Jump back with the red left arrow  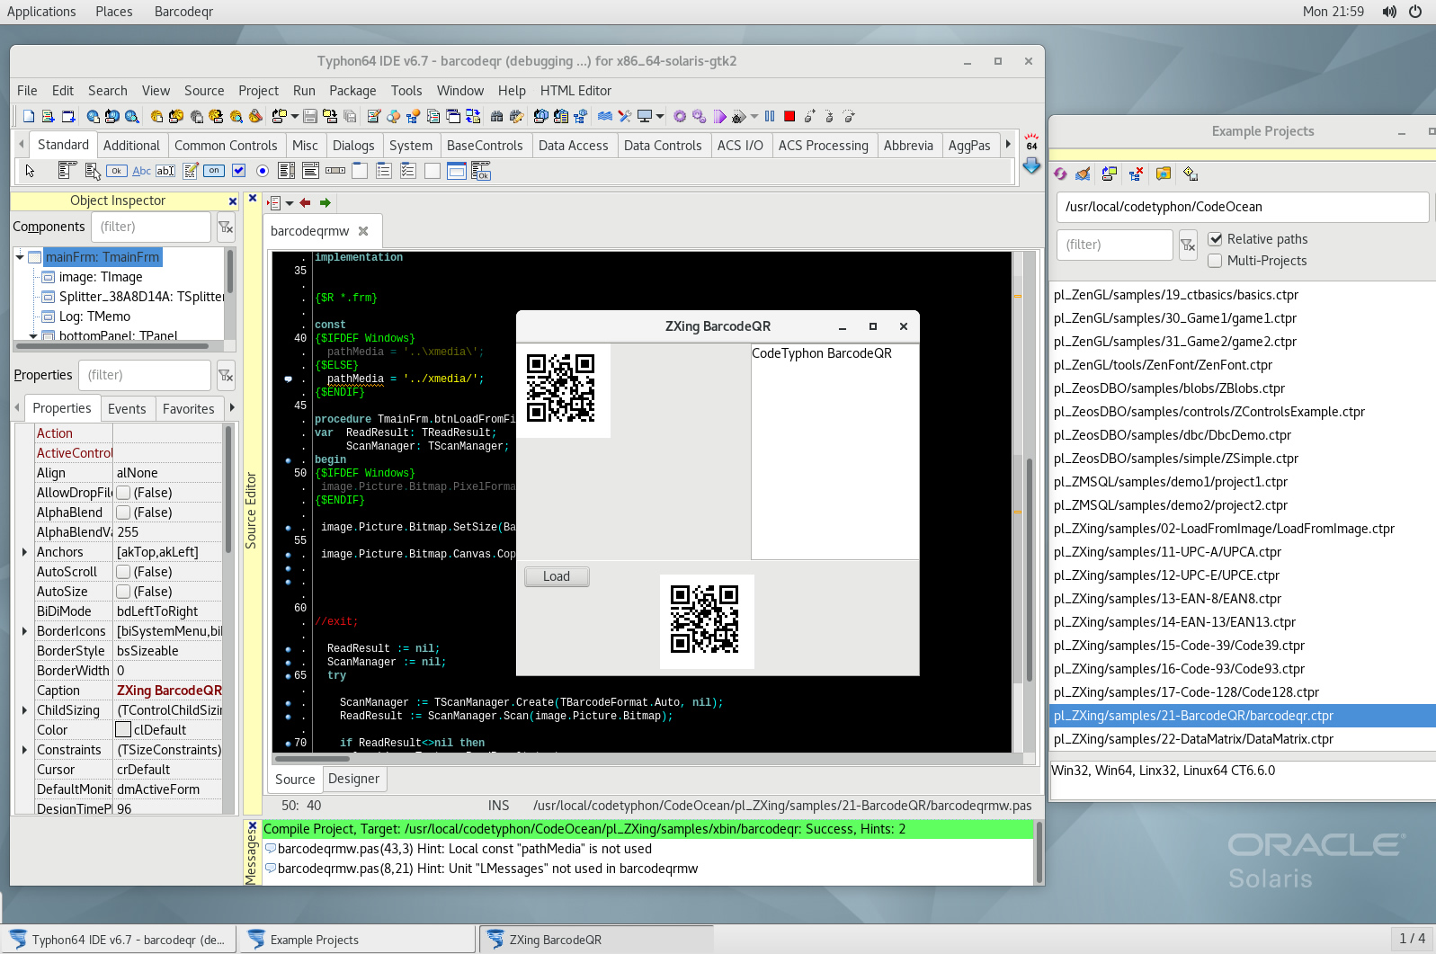305,202
